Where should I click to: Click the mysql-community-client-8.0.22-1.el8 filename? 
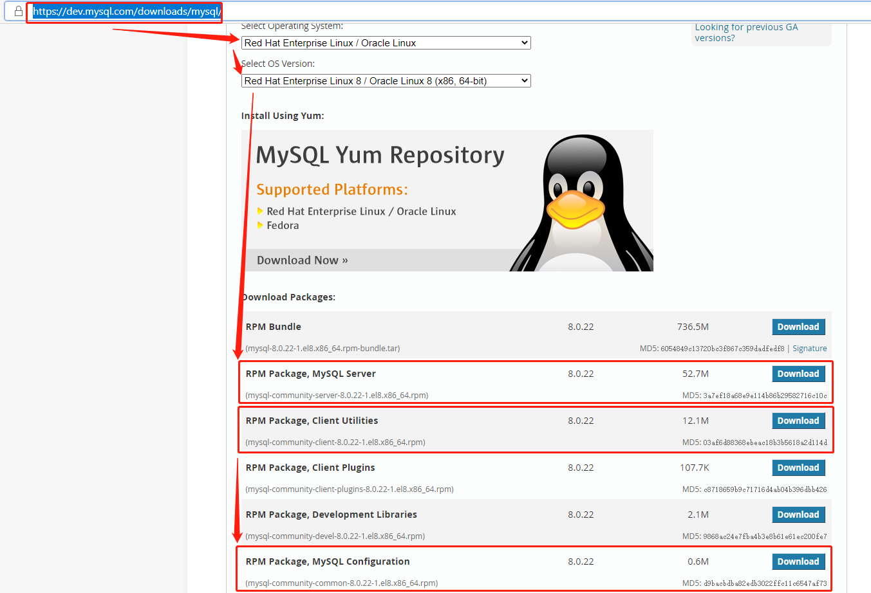click(335, 442)
